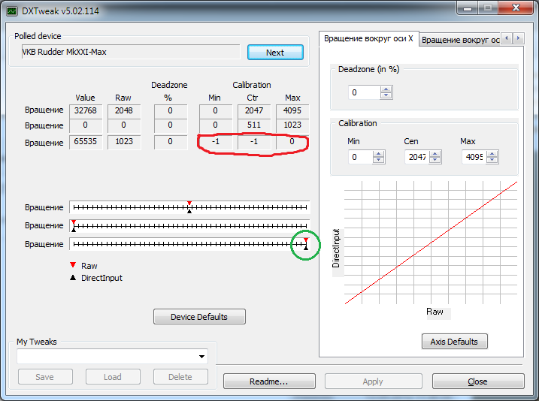
Task: Click the Axis Defaults button
Action: coord(455,342)
